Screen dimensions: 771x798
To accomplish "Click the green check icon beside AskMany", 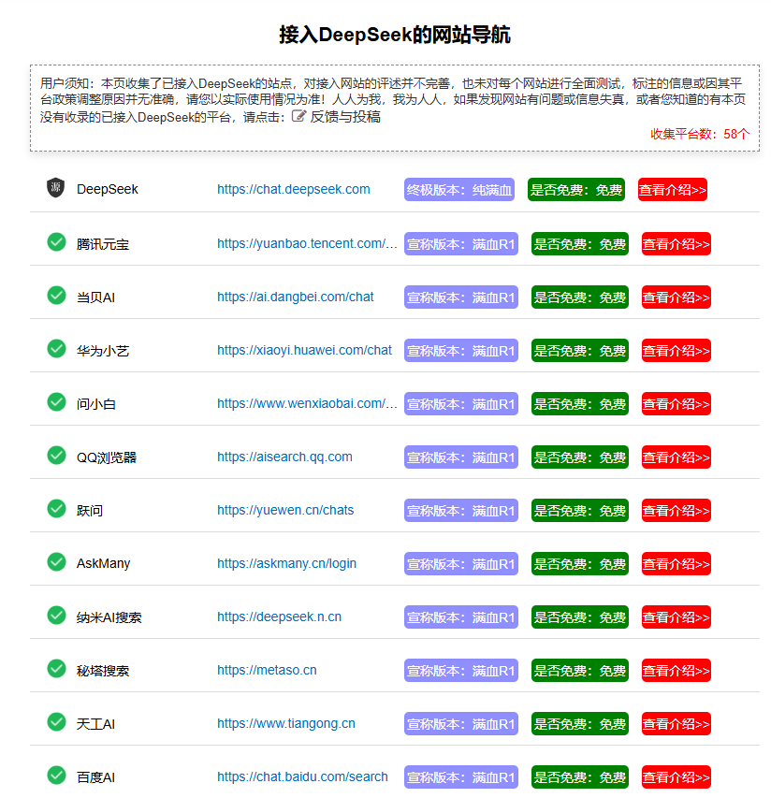I will coord(56,562).
